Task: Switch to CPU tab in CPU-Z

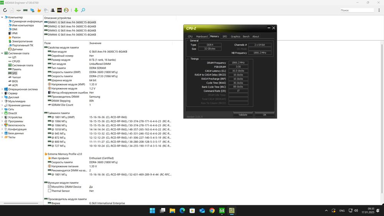Action: [x=190, y=36]
